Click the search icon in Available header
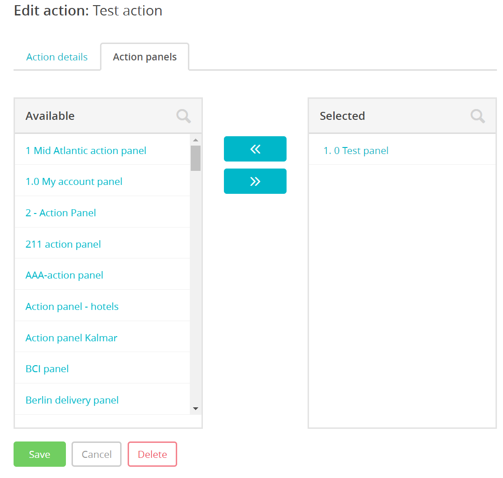Viewport: 503px width, 478px height. click(183, 116)
